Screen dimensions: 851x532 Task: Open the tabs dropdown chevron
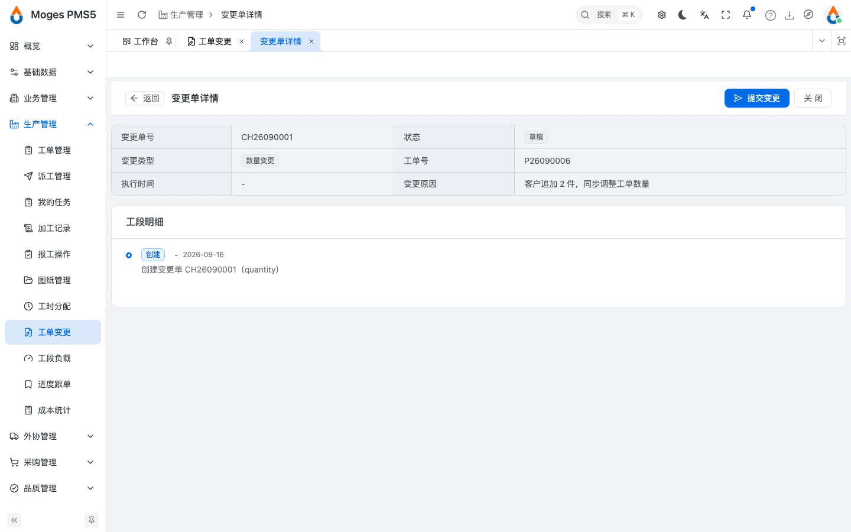(821, 41)
